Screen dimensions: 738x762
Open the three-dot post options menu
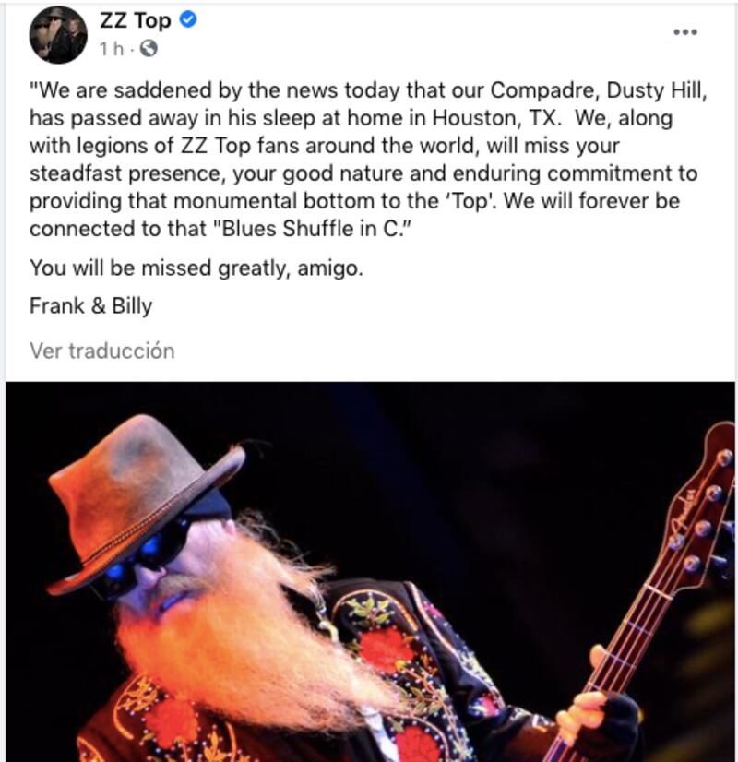click(x=685, y=32)
